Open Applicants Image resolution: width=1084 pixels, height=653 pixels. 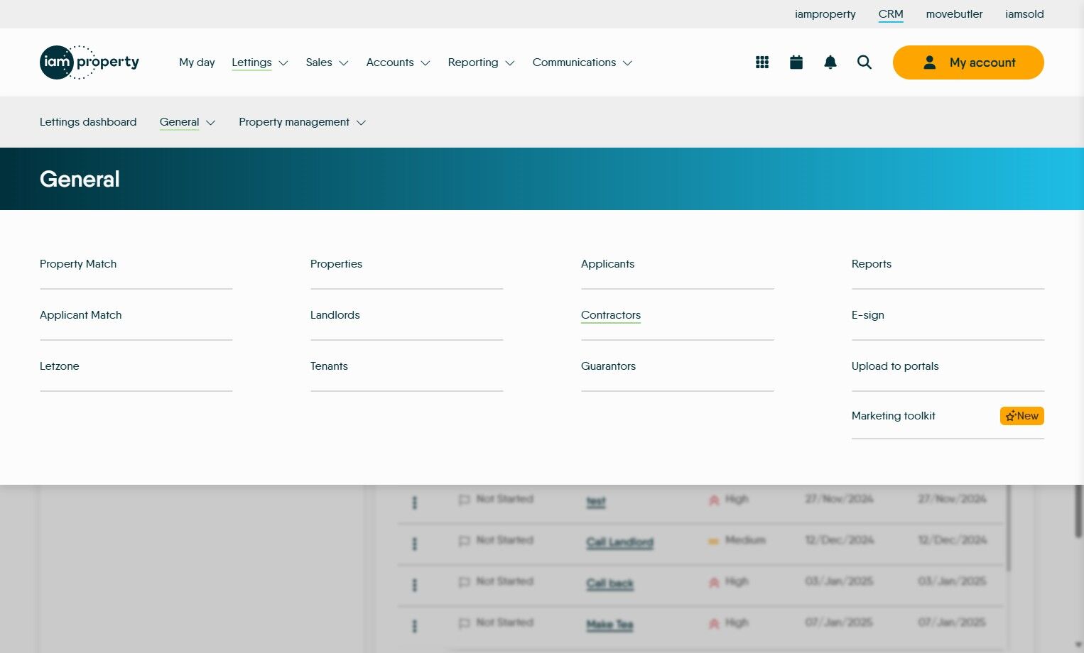[x=607, y=264]
